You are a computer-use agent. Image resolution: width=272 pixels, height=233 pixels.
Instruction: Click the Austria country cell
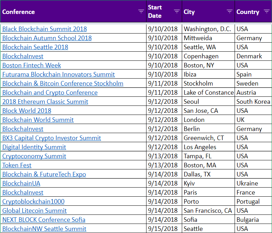(x=253, y=93)
